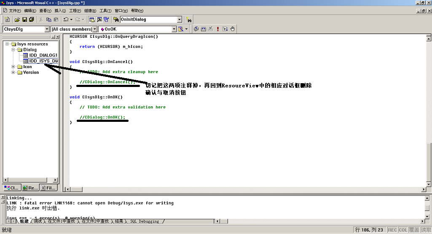Switch to FileView tab in workspace
The height and width of the screenshot is (234, 432).
[48, 188]
